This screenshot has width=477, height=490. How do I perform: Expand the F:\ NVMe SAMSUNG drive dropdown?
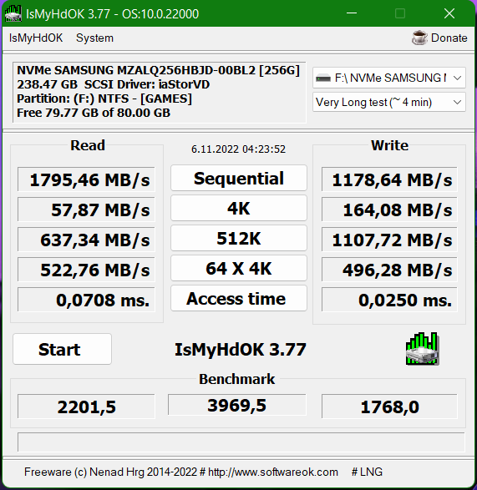[x=388, y=78]
